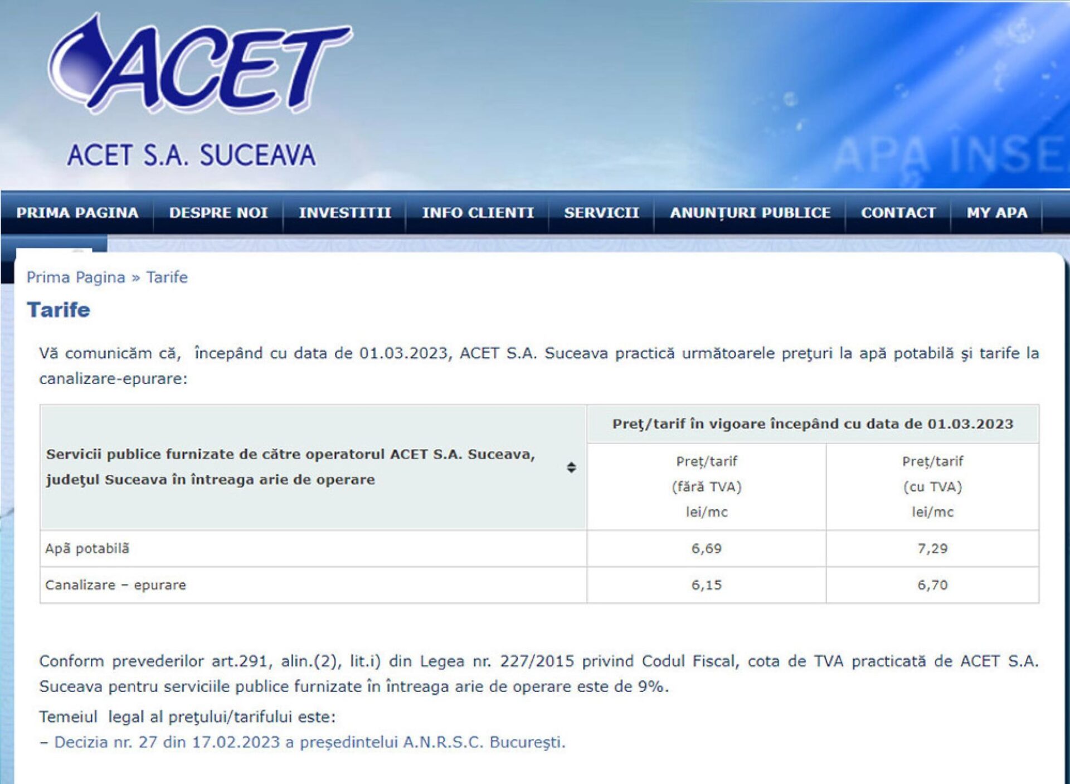Click the paragraph beginning Conform prevederilor art.291
The image size is (1070, 784).
(538, 674)
